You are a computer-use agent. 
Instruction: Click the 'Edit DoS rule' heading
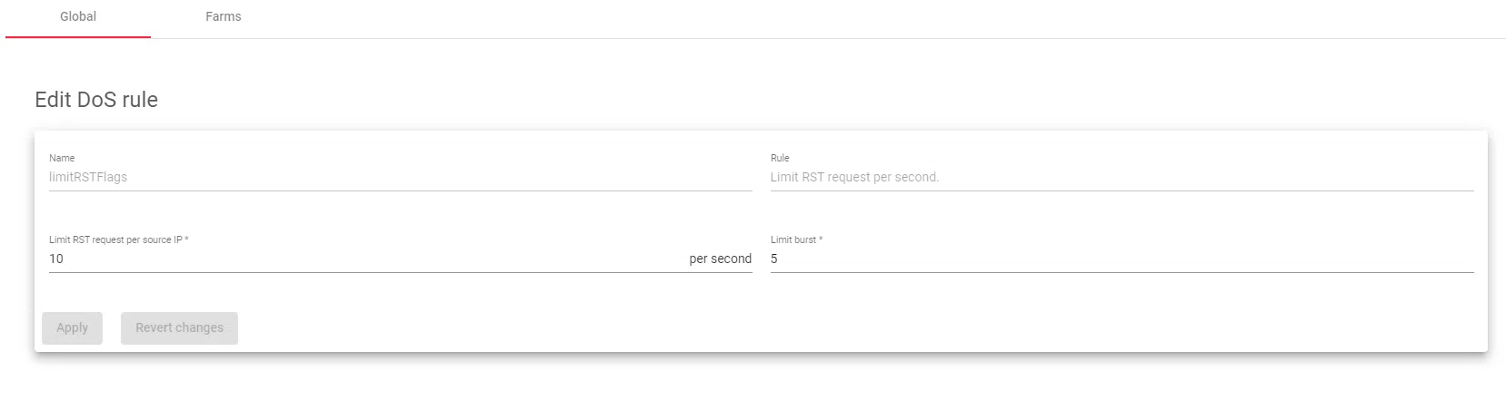click(x=96, y=100)
